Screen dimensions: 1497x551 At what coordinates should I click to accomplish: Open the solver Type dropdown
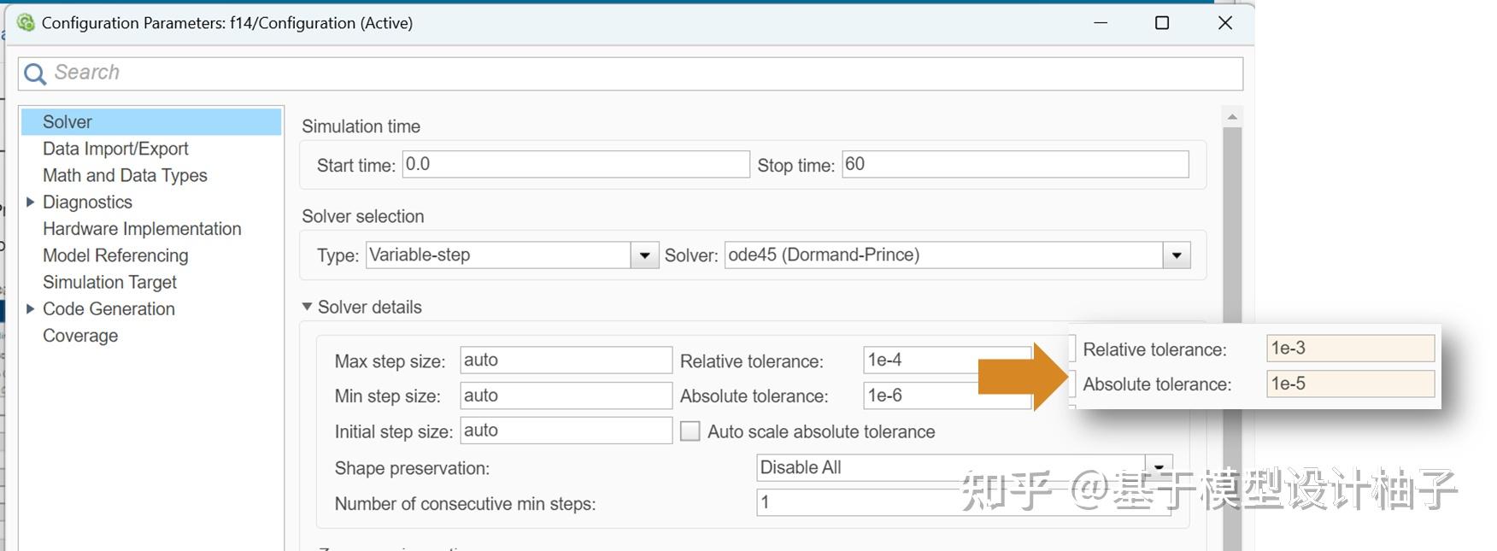coord(644,255)
